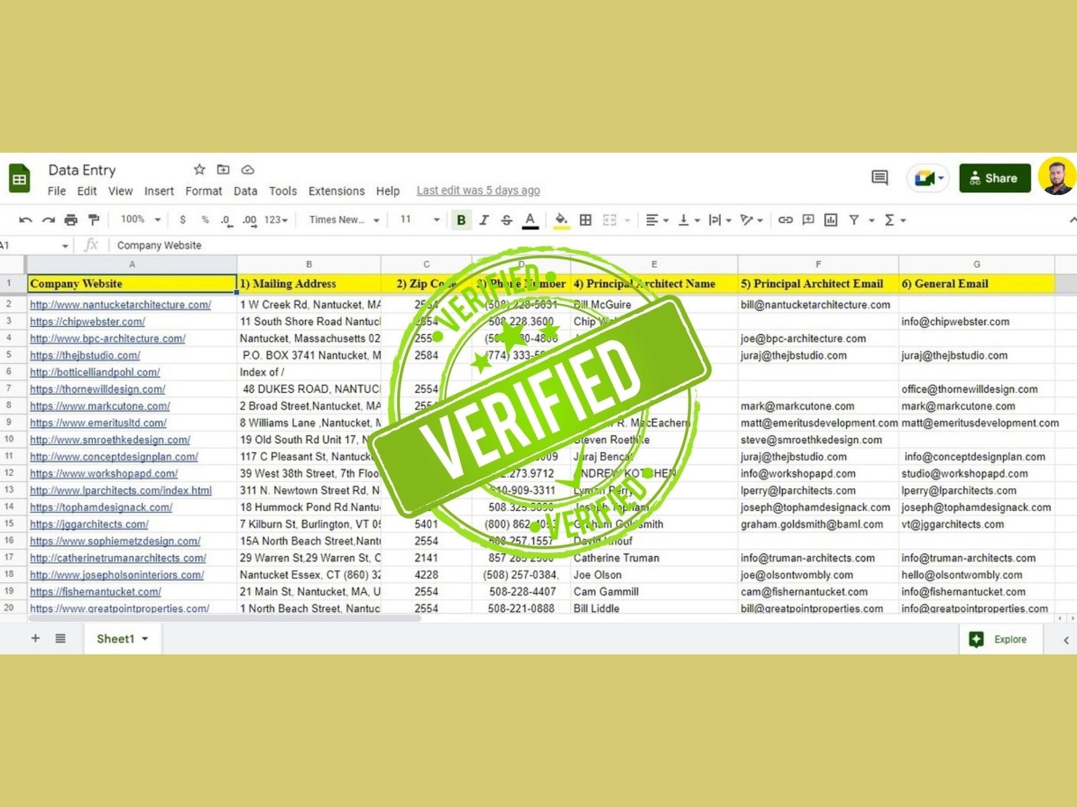Open the zoom level dropdown
The image size is (1077, 807).
tap(141, 220)
